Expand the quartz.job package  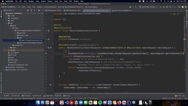tap(15, 35)
